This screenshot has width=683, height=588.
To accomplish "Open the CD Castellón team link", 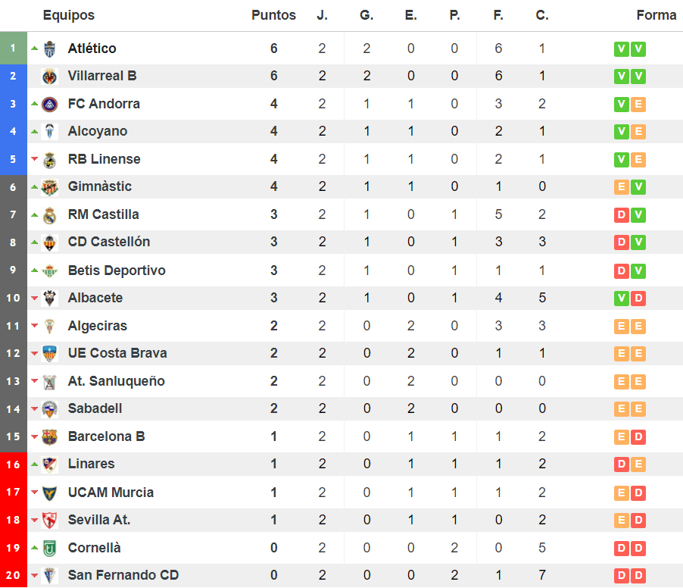I will (109, 242).
